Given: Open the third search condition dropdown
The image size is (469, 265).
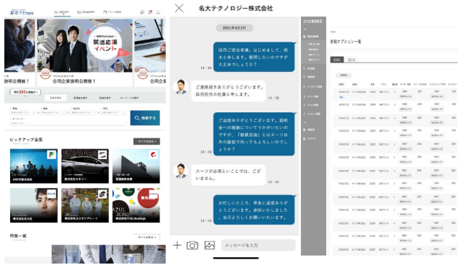Looking at the screenshot, I should point(83,113).
